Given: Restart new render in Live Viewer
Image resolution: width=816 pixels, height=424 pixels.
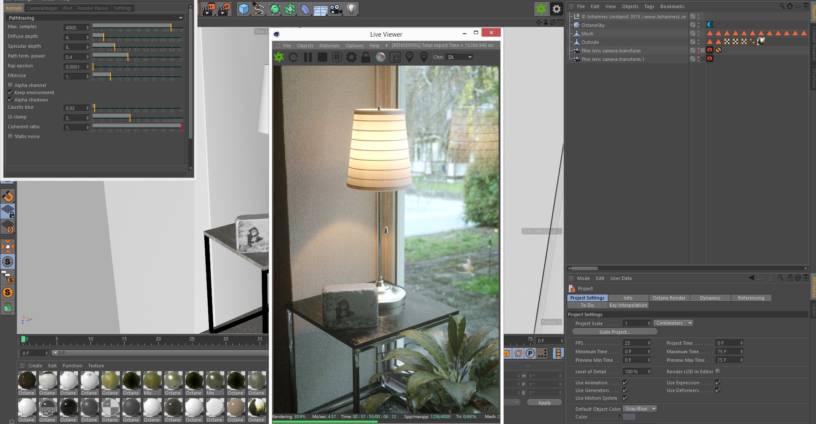Looking at the screenshot, I should coord(293,57).
